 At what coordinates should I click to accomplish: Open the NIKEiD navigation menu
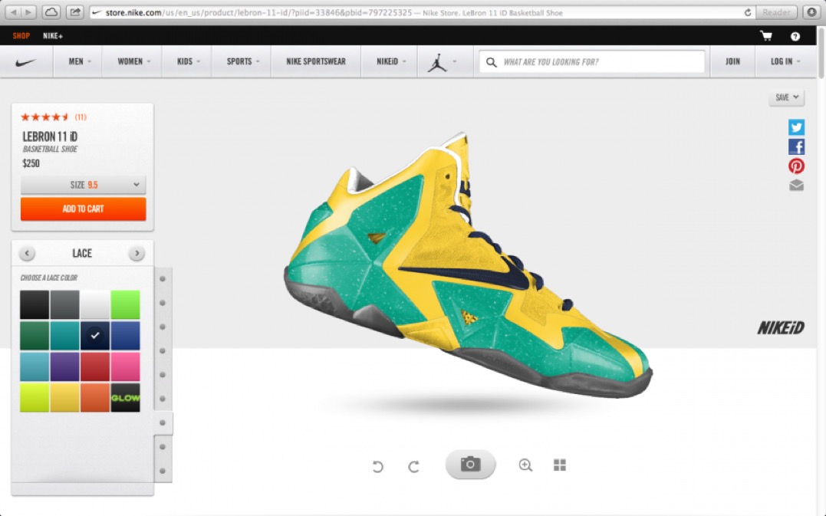point(390,61)
